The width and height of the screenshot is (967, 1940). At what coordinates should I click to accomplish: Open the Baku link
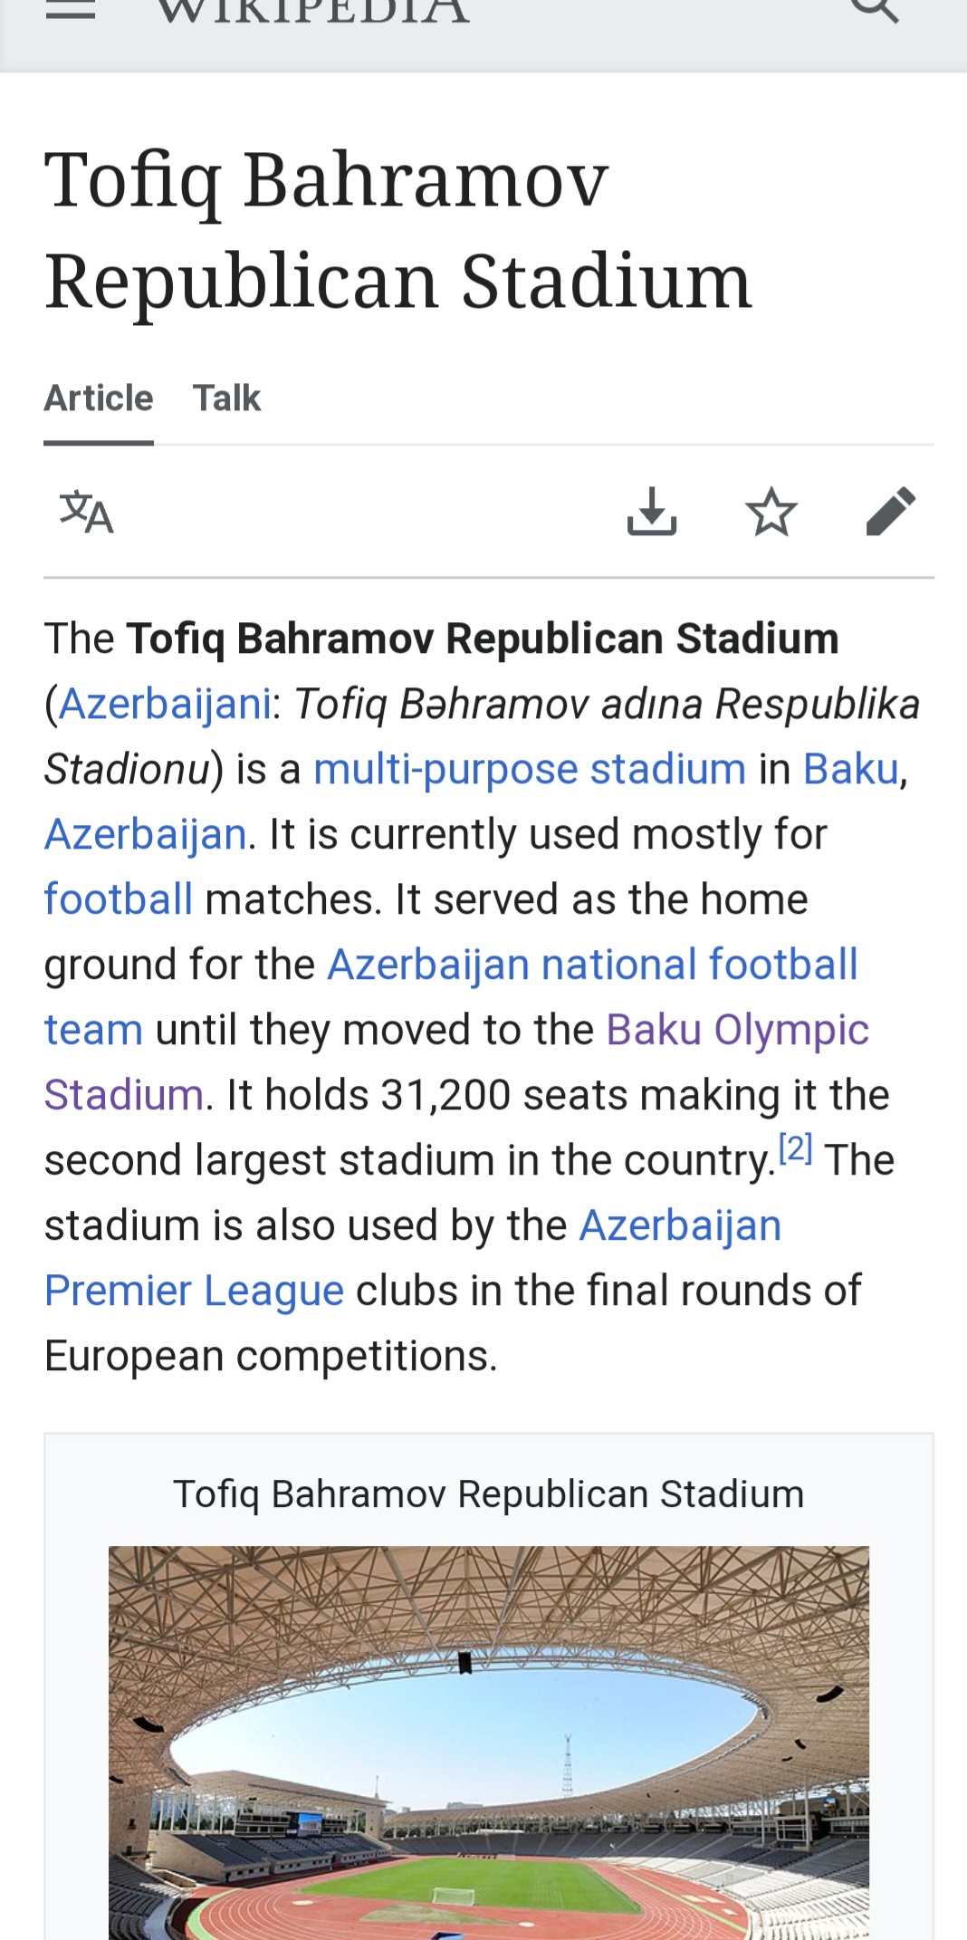click(x=851, y=770)
